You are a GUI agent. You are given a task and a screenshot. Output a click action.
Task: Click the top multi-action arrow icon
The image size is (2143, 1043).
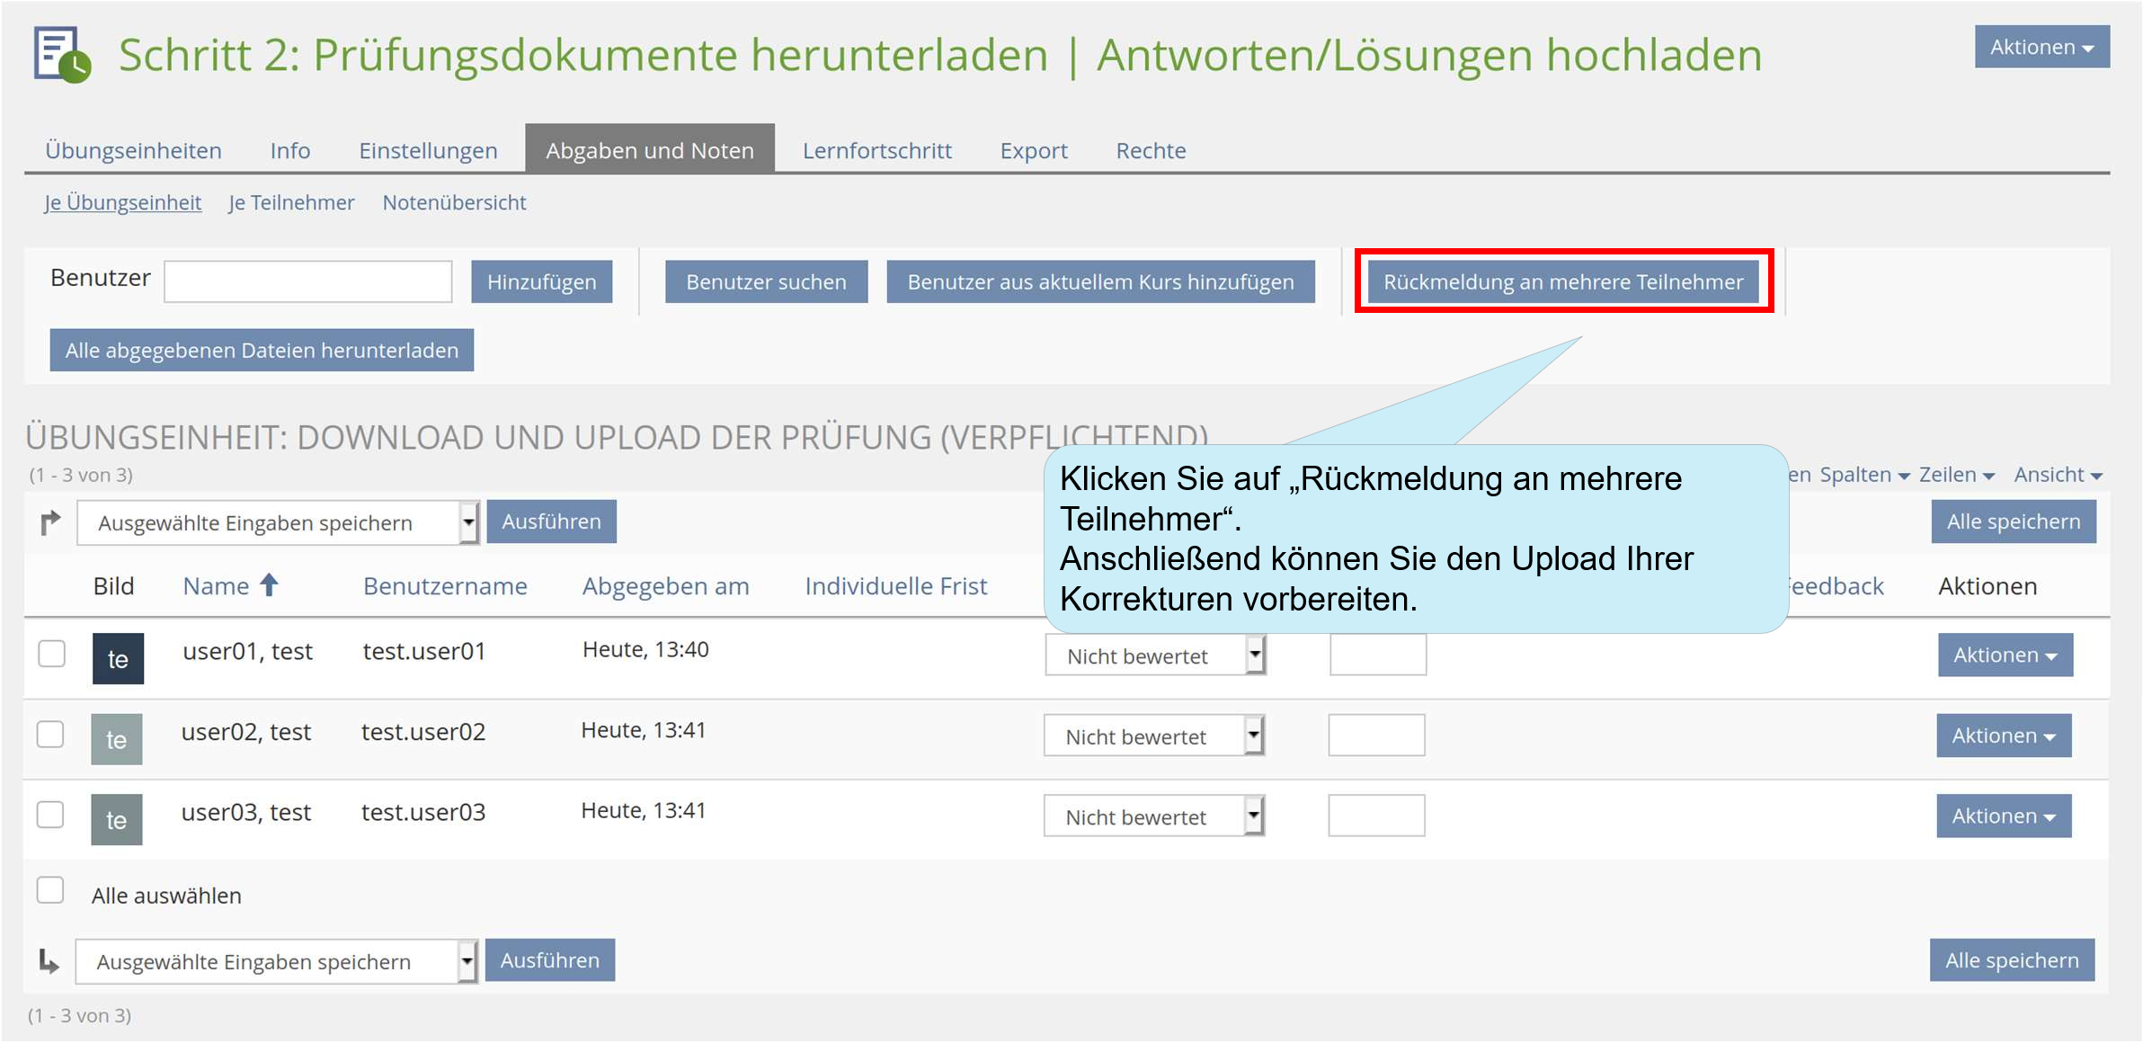50,521
